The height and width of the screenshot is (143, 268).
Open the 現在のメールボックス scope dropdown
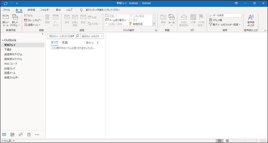pyautogui.click(x=92, y=36)
